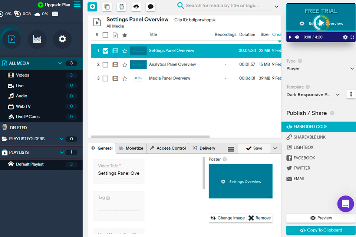Collapse the ALL MEDIA section chevron
This screenshot has width=356, height=237.
pos(60,63)
